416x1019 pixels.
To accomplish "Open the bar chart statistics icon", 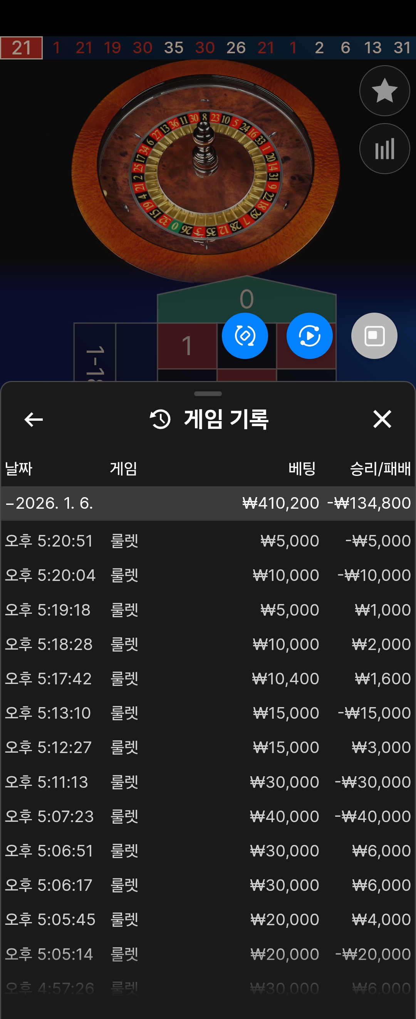I will click(x=384, y=149).
